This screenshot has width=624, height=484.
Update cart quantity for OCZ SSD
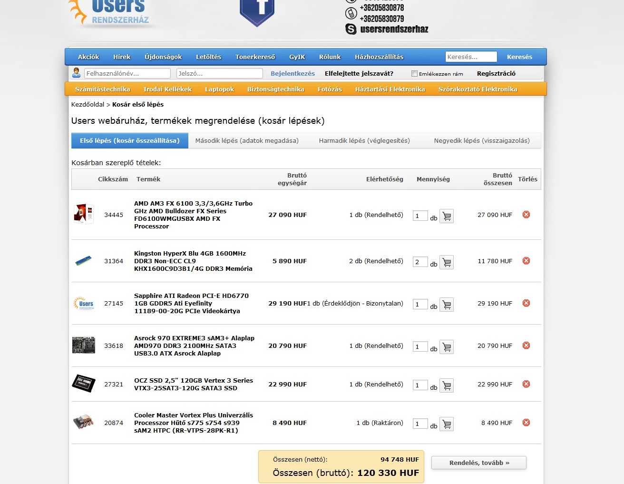(447, 386)
